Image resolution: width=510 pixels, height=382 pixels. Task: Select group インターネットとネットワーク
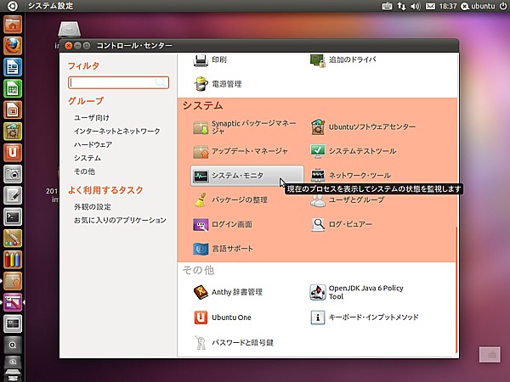[x=117, y=132]
